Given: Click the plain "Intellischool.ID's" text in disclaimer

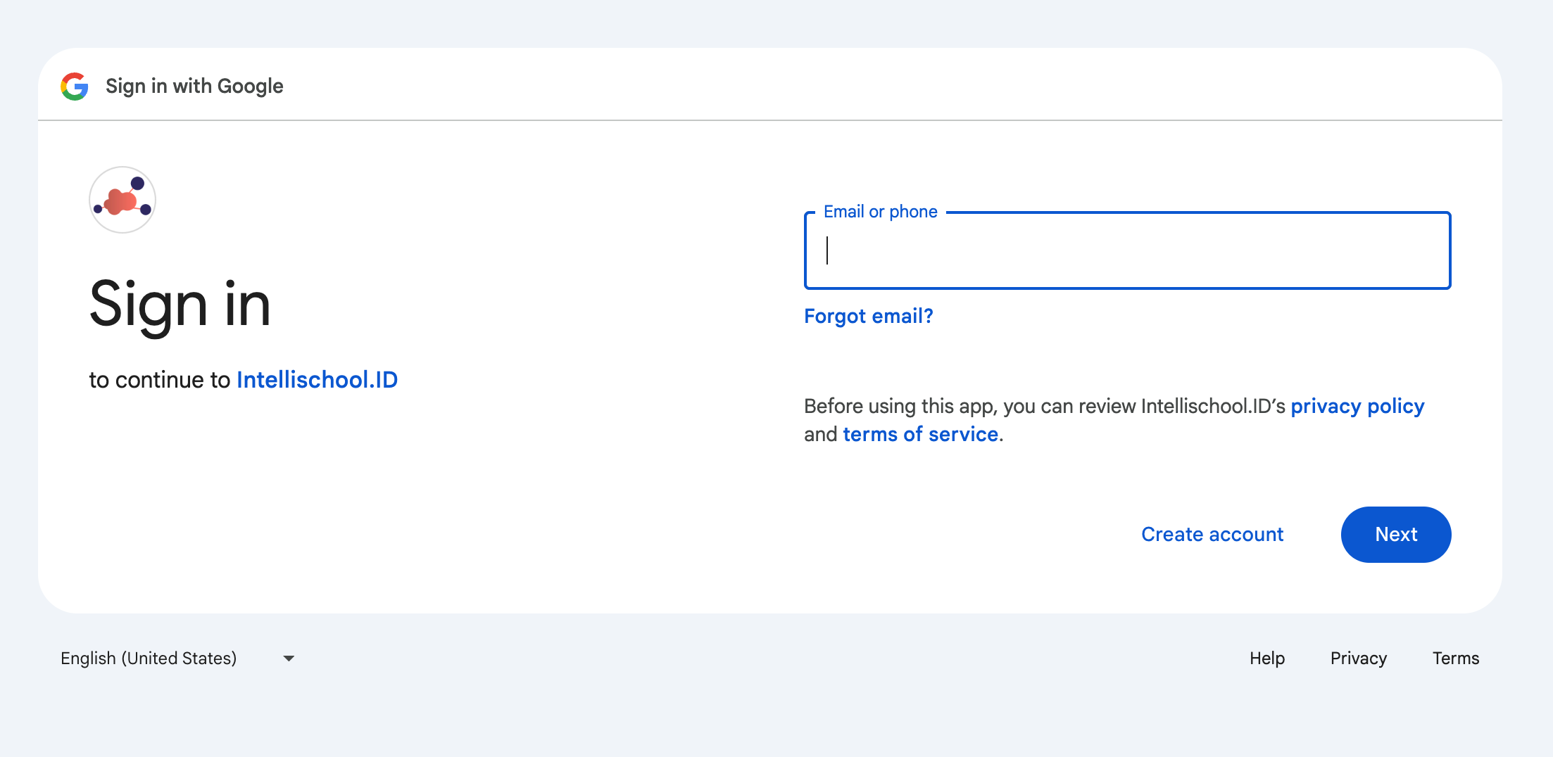Looking at the screenshot, I should click(1212, 407).
